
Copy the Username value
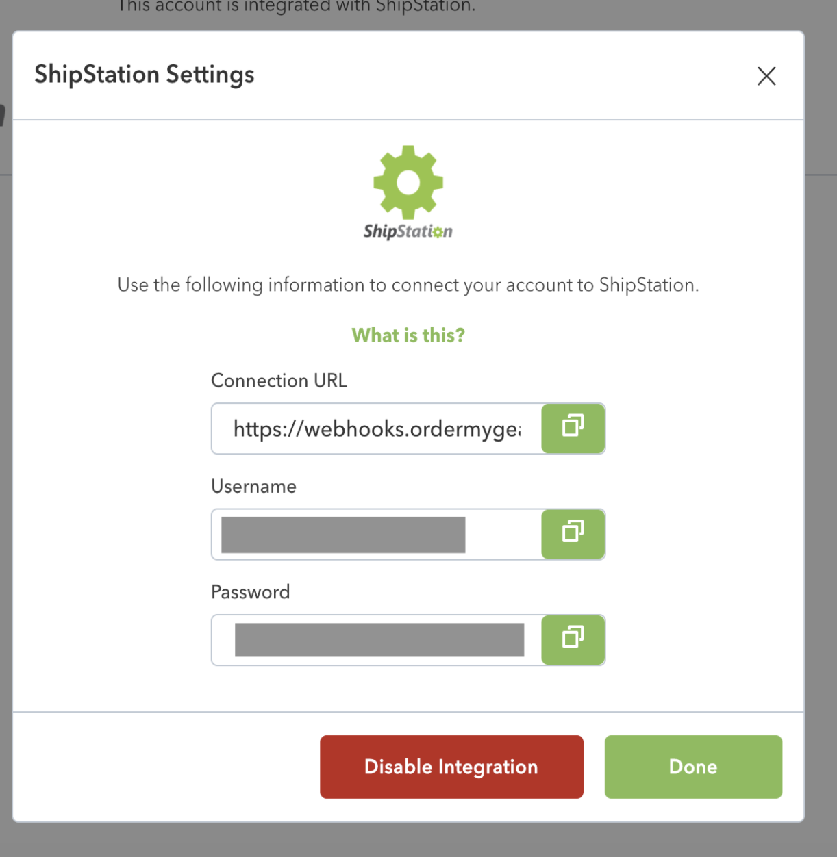pos(573,534)
